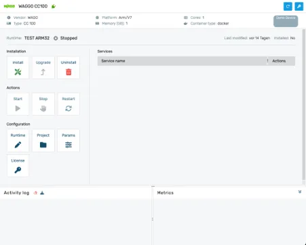
Task: Click the Cores icon in device info
Action: click(186, 18)
